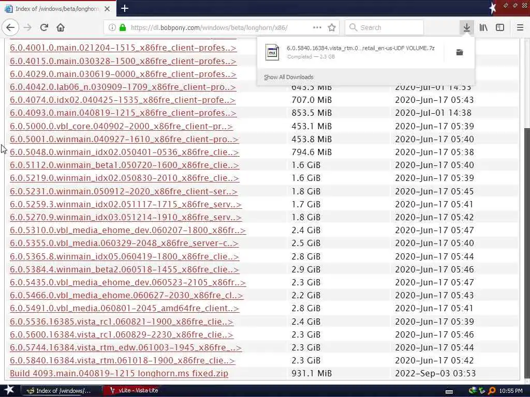
Task: Open 6.0.4001.0.main.021204-1515 download link
Action: [123, 48]
